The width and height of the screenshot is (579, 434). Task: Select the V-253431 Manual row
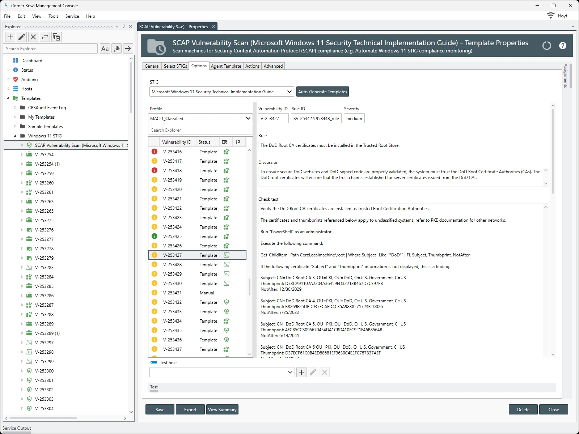(x=197, y=293)
